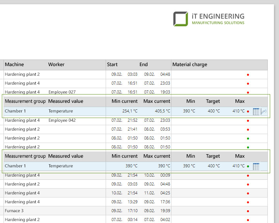
Task: Click green status dot in 08.02. 01:50 row
Action: pos(248,138)
